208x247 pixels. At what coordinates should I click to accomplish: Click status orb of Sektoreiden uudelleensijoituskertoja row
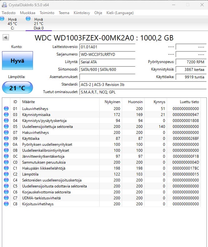pos(6,180)
